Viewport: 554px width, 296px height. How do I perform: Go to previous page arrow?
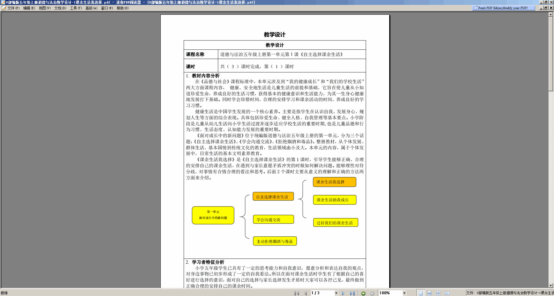pos(306,293)
